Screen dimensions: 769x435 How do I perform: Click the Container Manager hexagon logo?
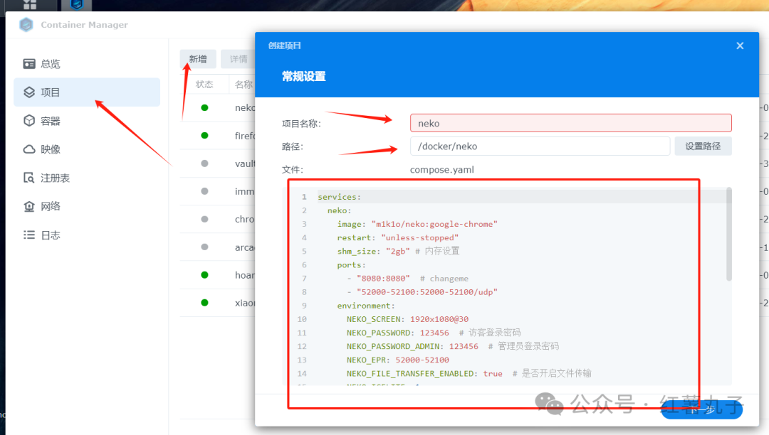coord(26,24)
